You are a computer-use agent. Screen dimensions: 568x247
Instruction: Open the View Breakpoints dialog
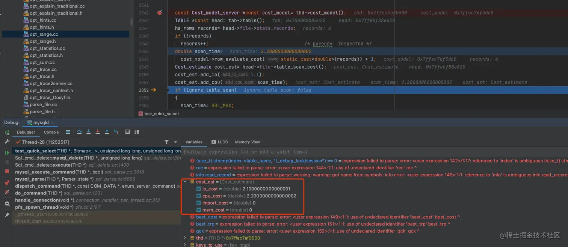pos(7,183)
